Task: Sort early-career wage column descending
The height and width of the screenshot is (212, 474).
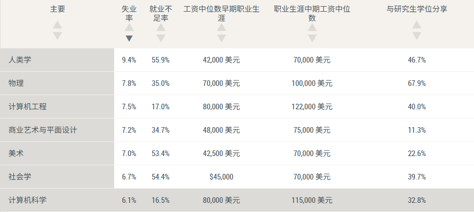Action: coord(221,38)
